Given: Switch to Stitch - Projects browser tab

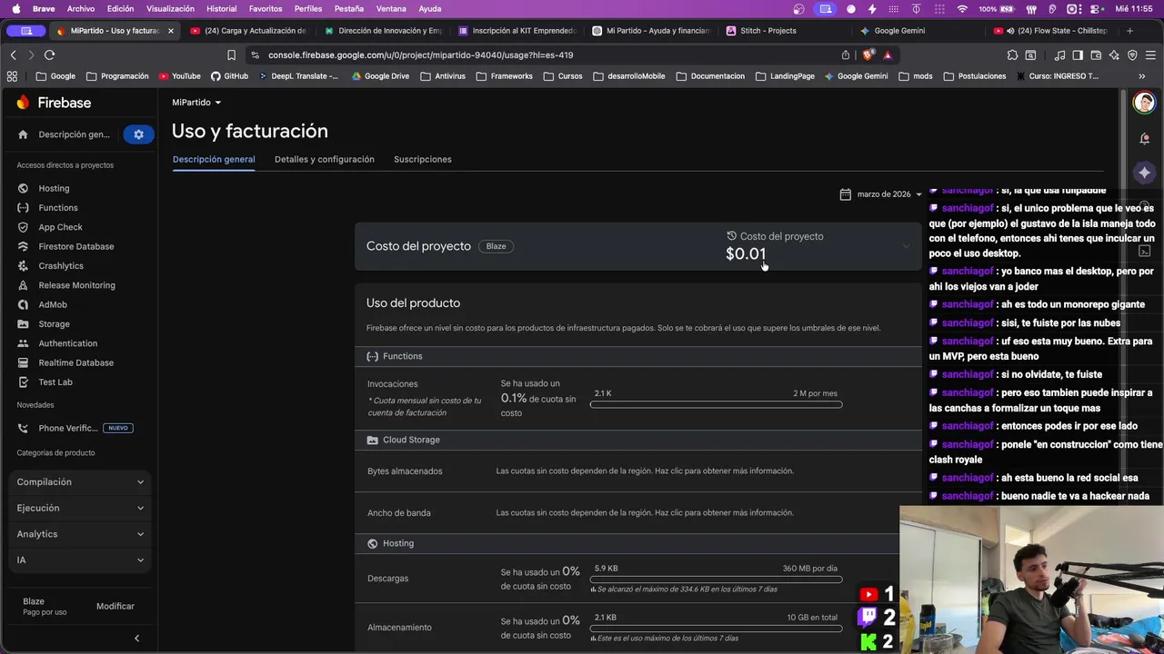Looking at the screenshot, I should pos(786,31).
